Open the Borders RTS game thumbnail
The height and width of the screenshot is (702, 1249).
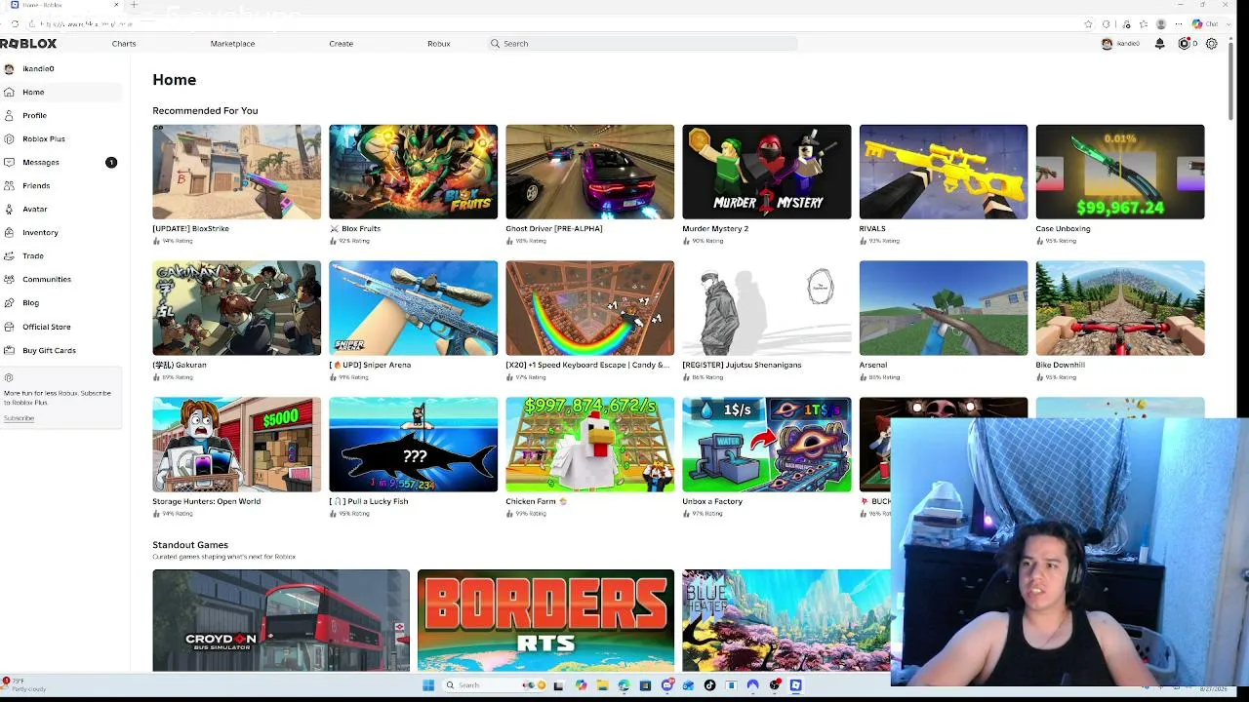[x=545, y=620]
